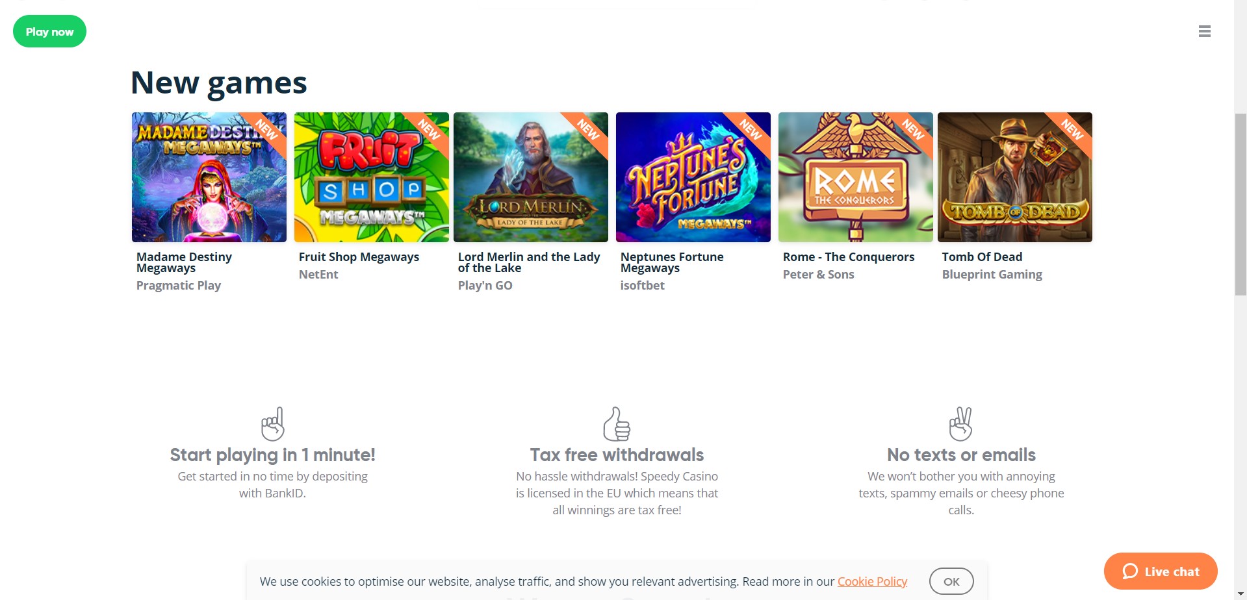
Task: Open Madame Destiny Megaways game thumbnail
Action: 209,177
